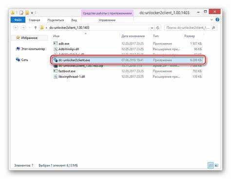Select the fastboot.exe file

pyautogui.click(x=127, y=71)
